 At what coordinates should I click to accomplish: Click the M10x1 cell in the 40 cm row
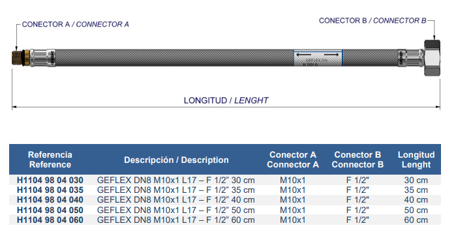(x=293, y=200)
